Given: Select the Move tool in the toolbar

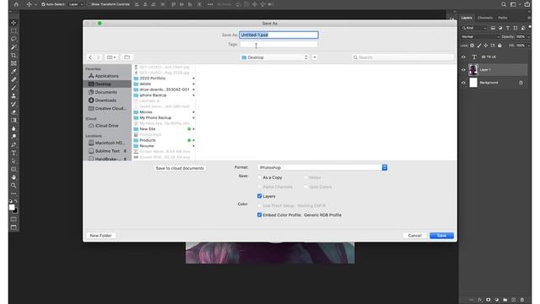Looking at the screenshot, I should (13, 23).
